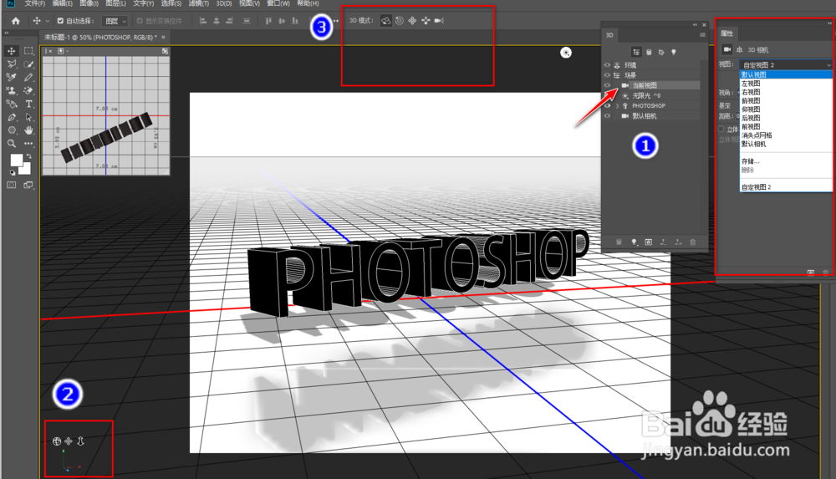The width and height of the screenshot is (836, 479).
Task: Filter 3D panel by whole scene
Action: coord(636,53)
